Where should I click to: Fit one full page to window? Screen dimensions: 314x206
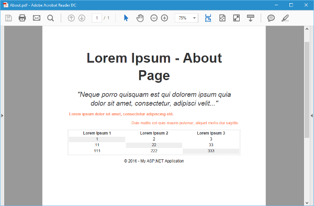(x=222, y=18)
